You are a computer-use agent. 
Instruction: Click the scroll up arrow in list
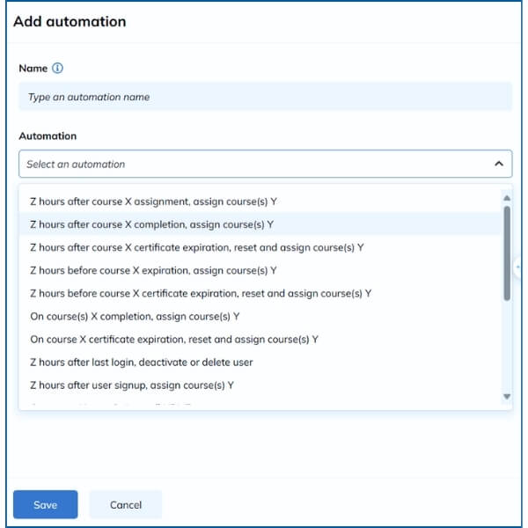tap(507, 195)
